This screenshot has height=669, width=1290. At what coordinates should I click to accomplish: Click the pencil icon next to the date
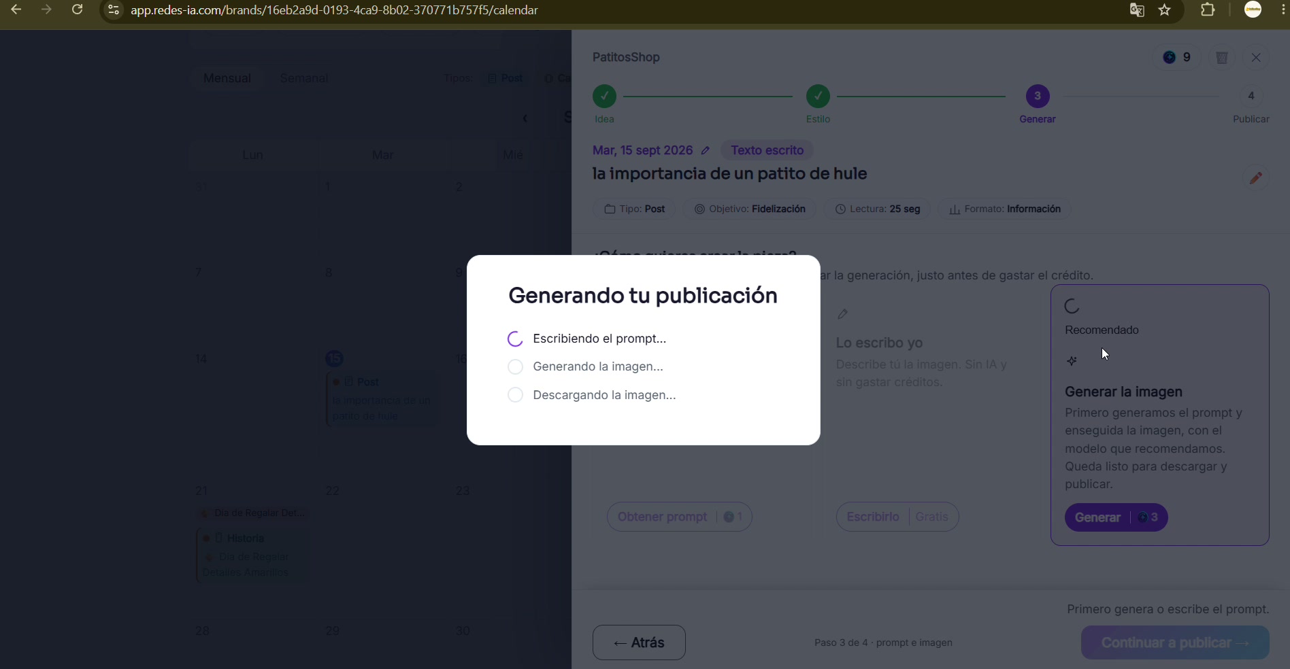pos(706,150)
